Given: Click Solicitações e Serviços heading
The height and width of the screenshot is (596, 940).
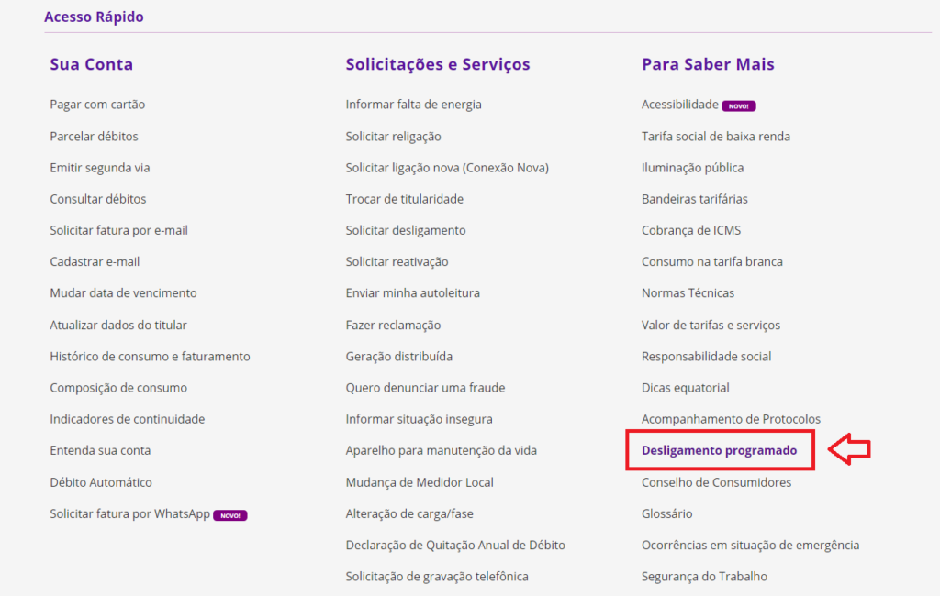Looking at the screenshot, I should pyautogui.click(x=437, y=64).
